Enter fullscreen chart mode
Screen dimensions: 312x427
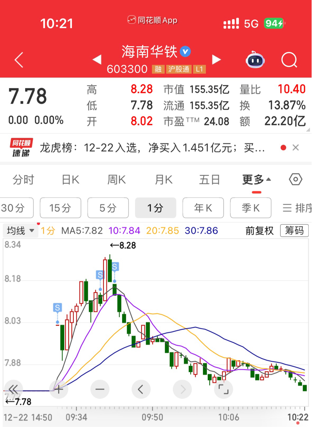pyautogui.click(x=223, y=389)
